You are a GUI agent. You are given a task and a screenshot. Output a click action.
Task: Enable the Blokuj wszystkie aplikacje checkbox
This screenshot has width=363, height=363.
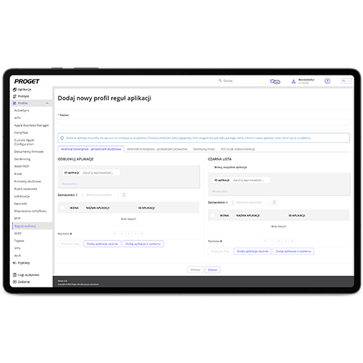(210, 167)
